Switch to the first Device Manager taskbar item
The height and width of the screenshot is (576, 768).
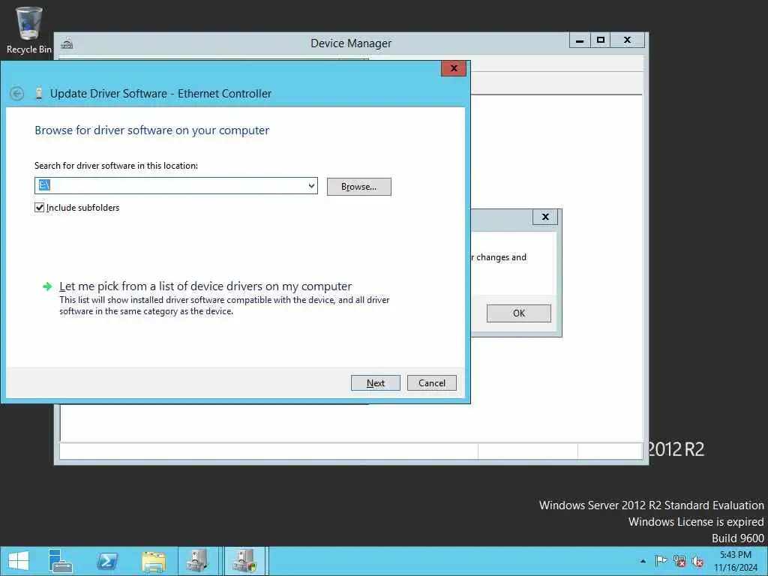click(x=197, y=561)
